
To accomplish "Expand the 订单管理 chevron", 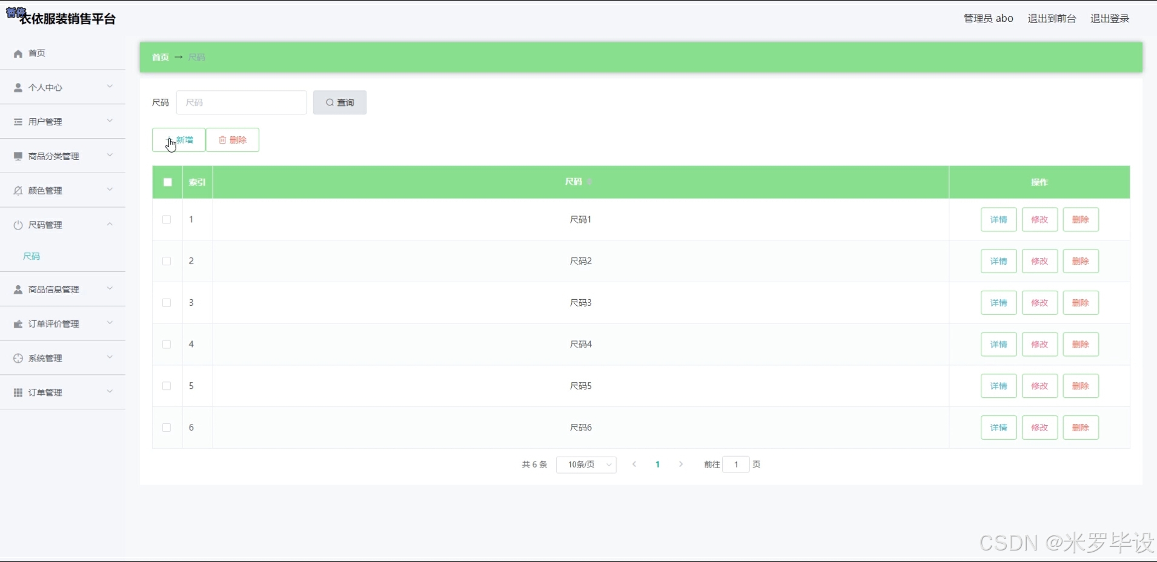I will (x=110, y=392).
